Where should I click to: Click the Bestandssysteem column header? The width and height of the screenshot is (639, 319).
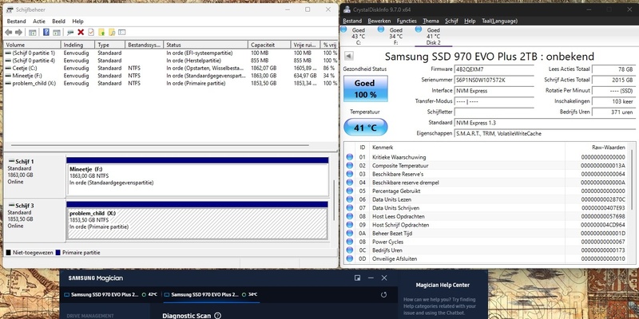[145, 45]
